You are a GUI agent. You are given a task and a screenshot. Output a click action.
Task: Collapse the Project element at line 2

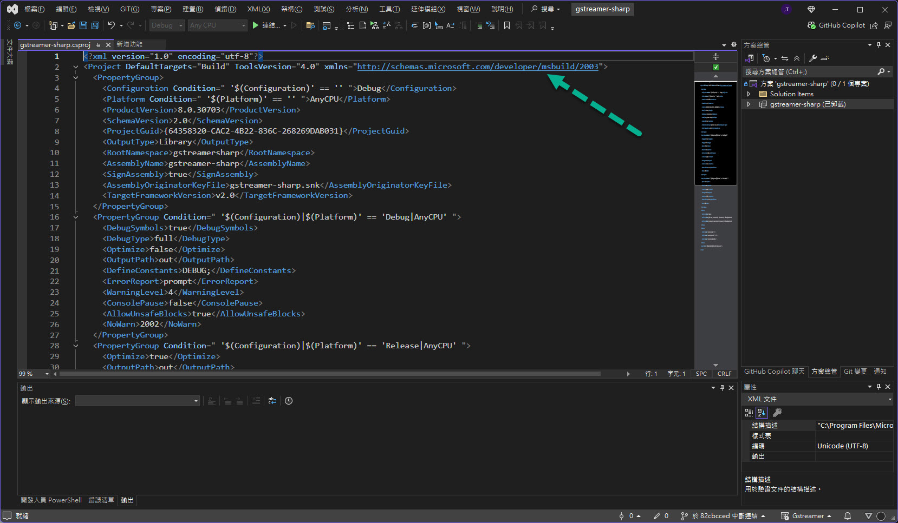point(76,67)
